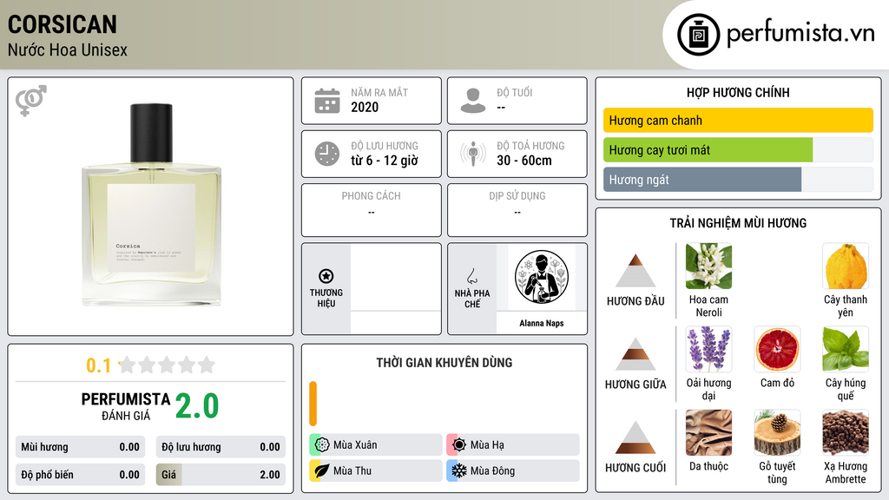Viewport: 889px width, 500px height.
Task: Open the Cây thanh yên note image
Action: click(x=846, y=266)
